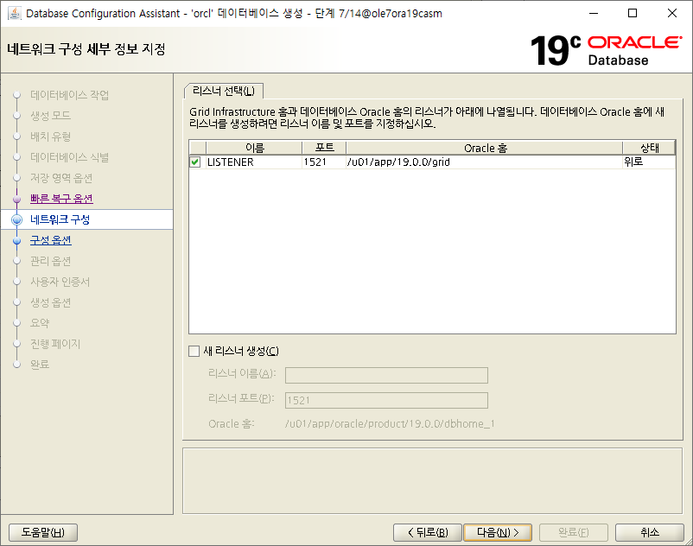693x546 pixels.
Task: Click the 데이터베이스 작업 step
Action: 70,95
